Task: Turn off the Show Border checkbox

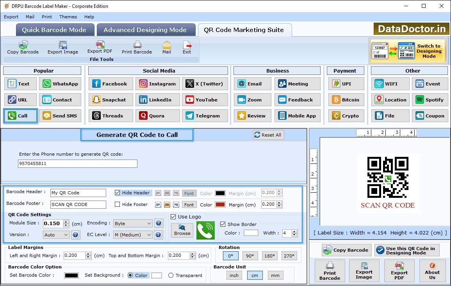Action: (x=223, y=224)
